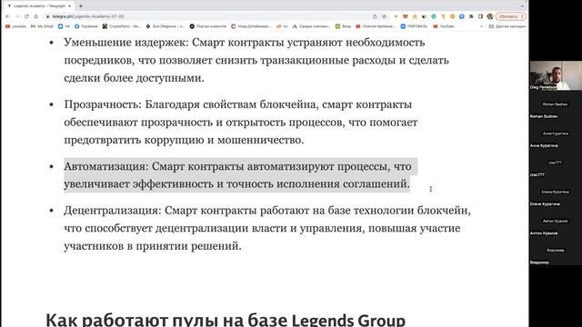Open a new browser tab with plus

tap(81, 6)
